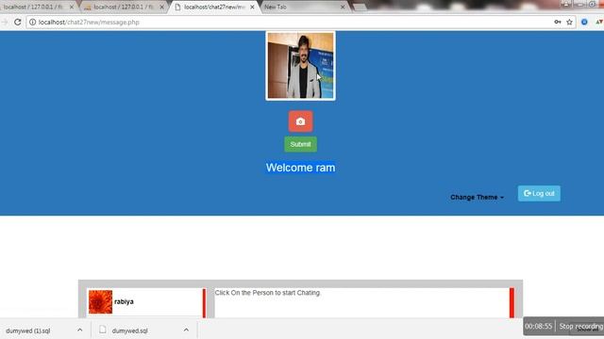The height and width of the screenshot is (339, 604).
Task: Click the saved password key icon
Action: click(558, 23)
